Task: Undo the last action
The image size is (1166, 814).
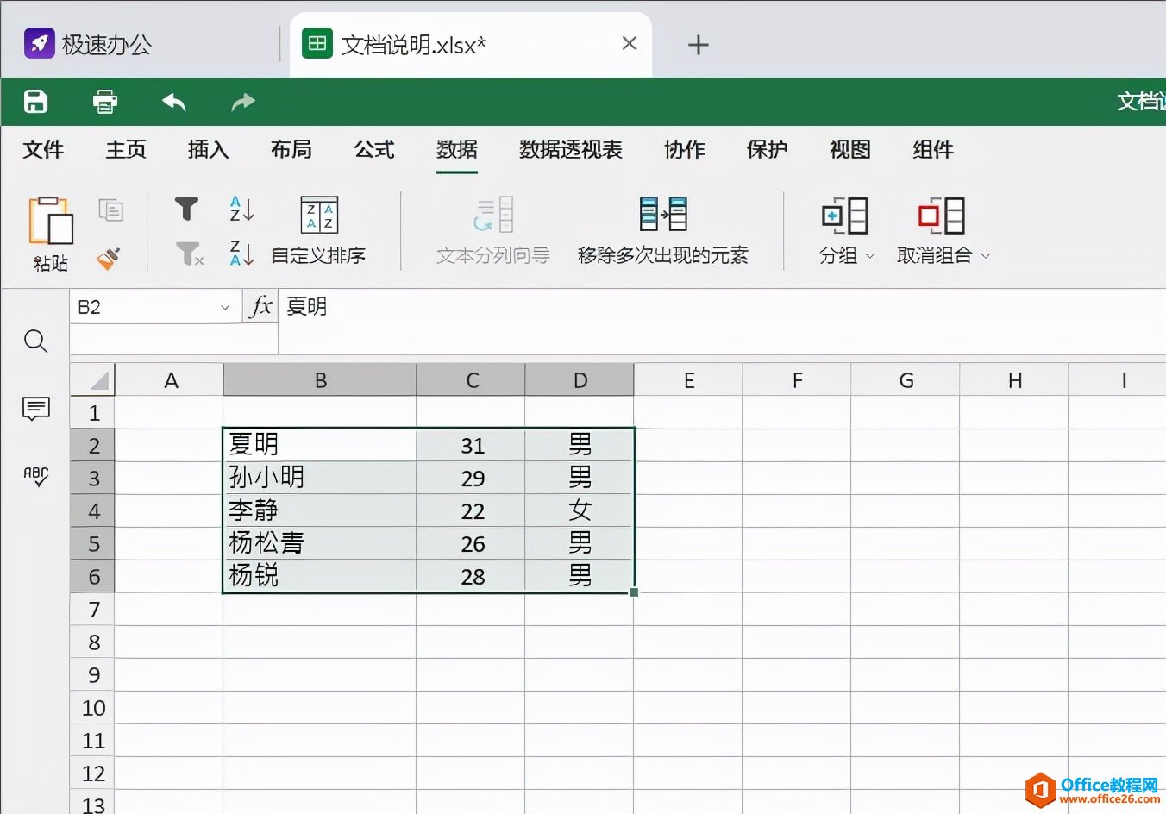Action: [x=172, y=101]
